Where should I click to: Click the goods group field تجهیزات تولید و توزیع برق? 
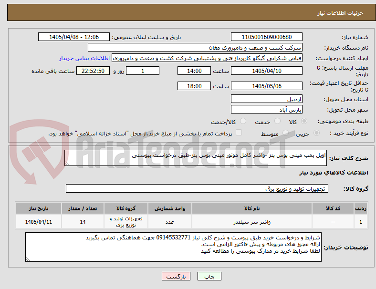(x=197, y=188)
